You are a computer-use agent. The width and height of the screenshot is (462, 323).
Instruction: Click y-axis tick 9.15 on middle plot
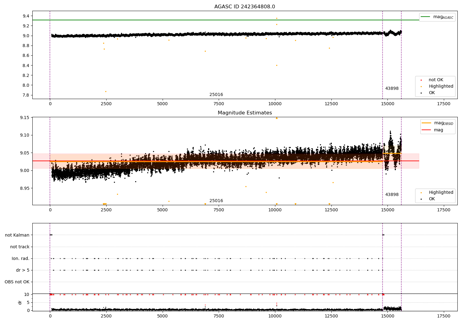25,118
